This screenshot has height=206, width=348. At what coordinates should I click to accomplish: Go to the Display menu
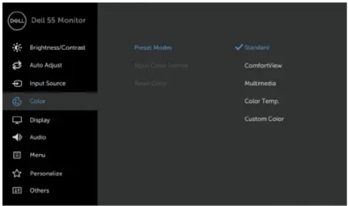(x=40, y=120)
